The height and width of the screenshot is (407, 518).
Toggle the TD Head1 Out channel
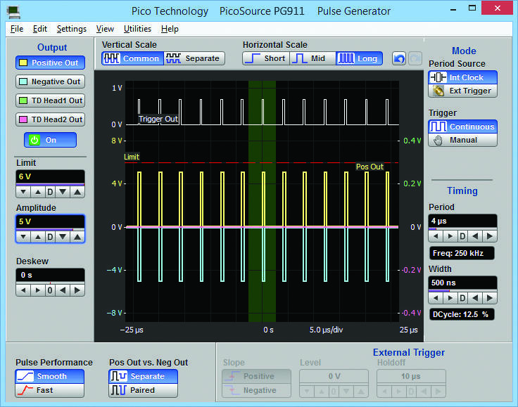50,101
